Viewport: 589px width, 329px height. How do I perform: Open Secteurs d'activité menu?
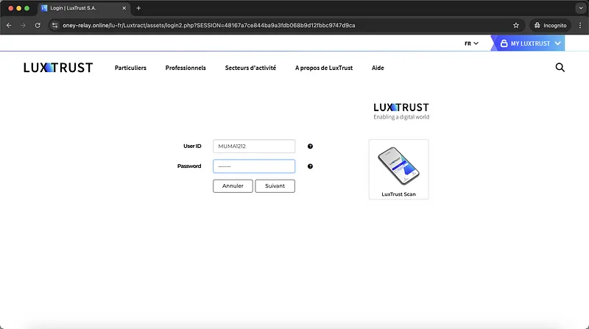250,68
